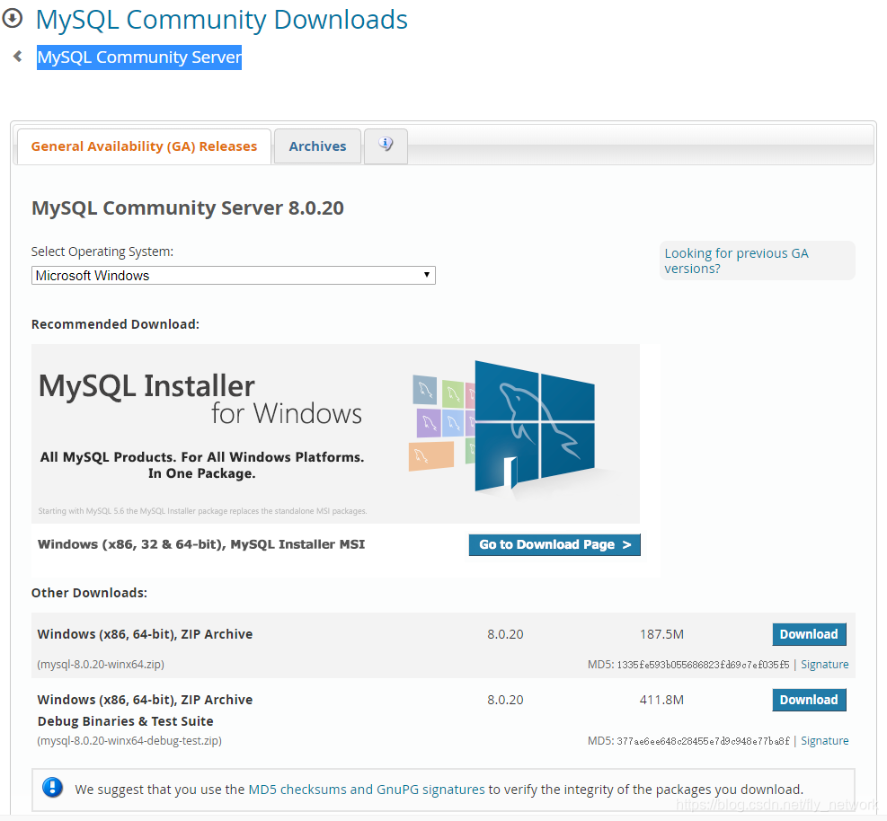Image resolution: width=887 pixels, height=821 pixels.
Task: Open the information icon tab
Action: [x=386, y=146]
